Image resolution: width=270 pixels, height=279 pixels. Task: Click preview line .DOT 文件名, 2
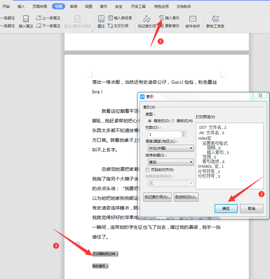pos(212,128)
